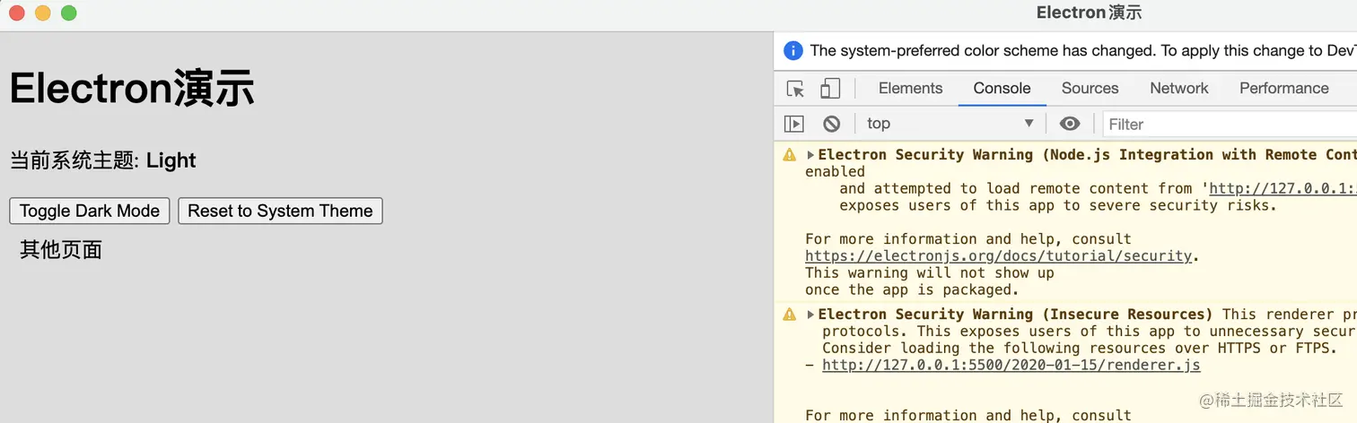This screenshot has width=1357, height=423.
Task: Open the 其他页面 link
Action: pos(61,250)
